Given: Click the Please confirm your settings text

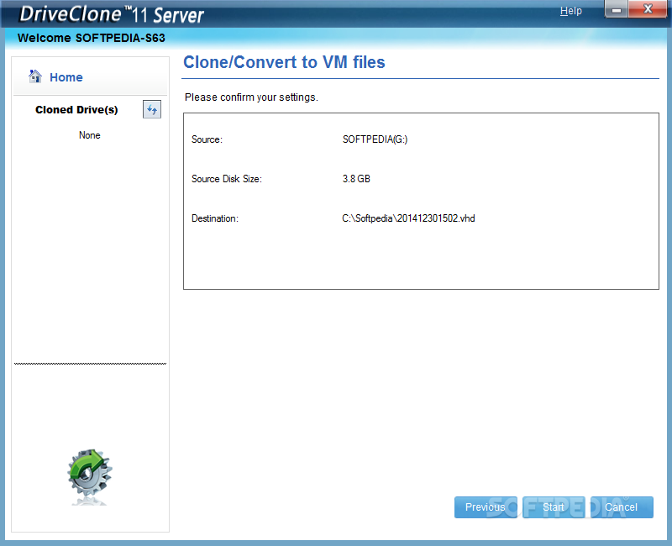Looking at the screenshot, I should coord(251,97).
